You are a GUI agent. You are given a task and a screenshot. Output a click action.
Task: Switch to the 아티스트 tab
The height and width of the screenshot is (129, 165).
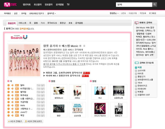pos(22,23)
